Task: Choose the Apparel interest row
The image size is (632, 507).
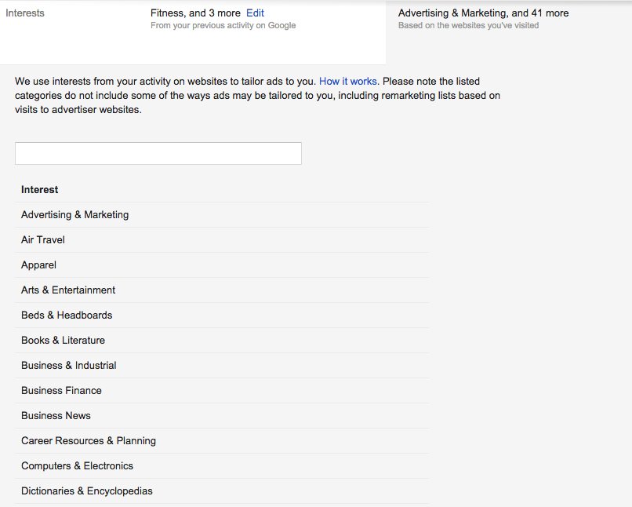Action: tap(38, 265)
